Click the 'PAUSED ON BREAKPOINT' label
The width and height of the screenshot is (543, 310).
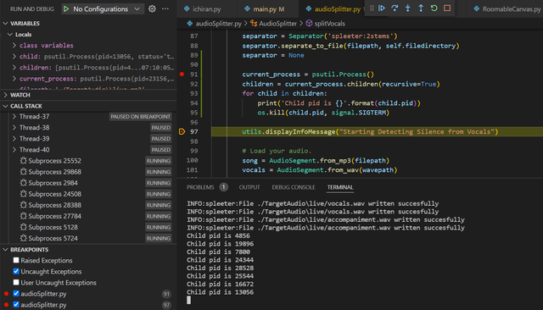[140, 117]
